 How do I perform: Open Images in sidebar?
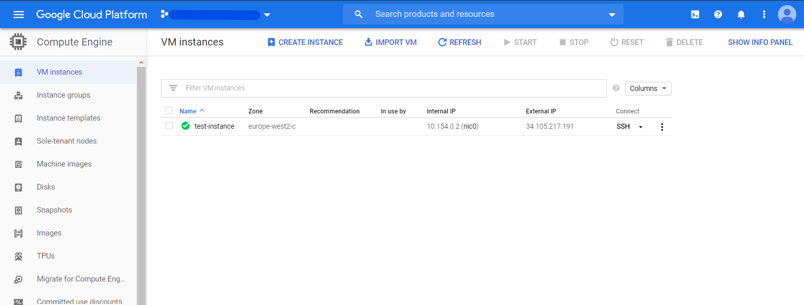point(68,233)
